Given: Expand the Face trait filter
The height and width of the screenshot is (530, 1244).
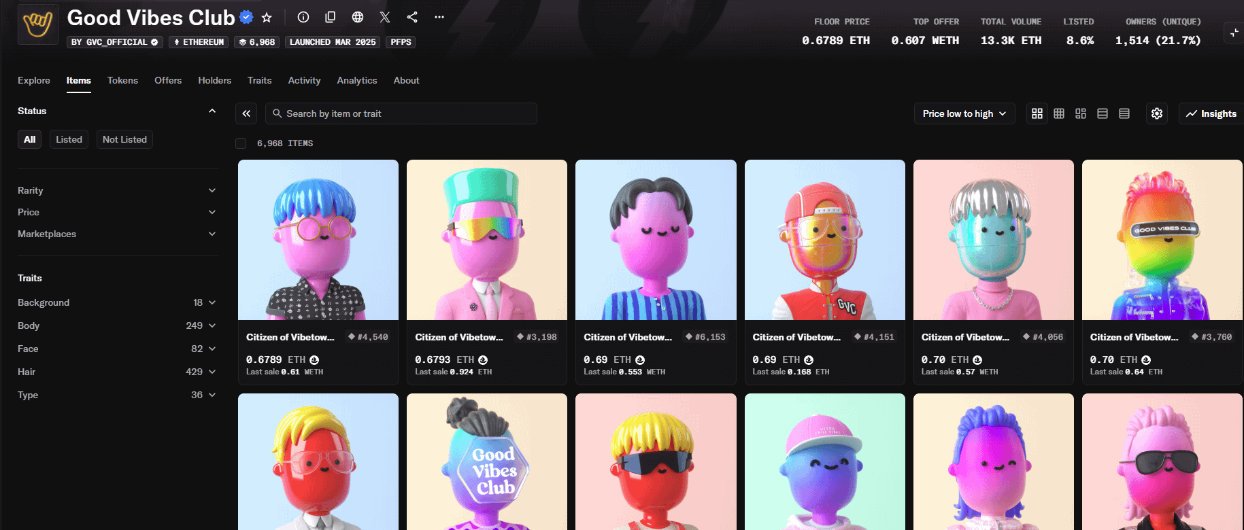Looking at the screenshot, I should (117, 349).
